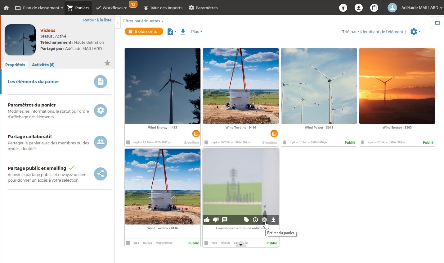Click the Videos basket title

[48, 30]
